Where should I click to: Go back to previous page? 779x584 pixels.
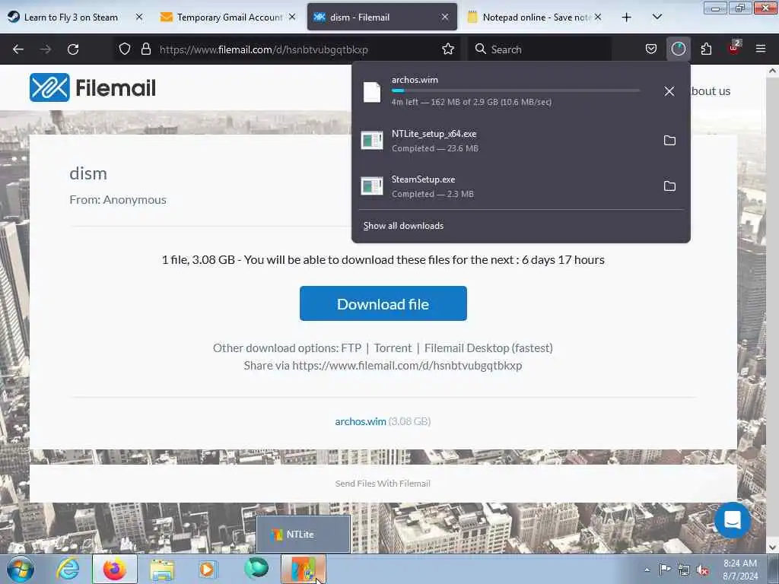point(18,49)
